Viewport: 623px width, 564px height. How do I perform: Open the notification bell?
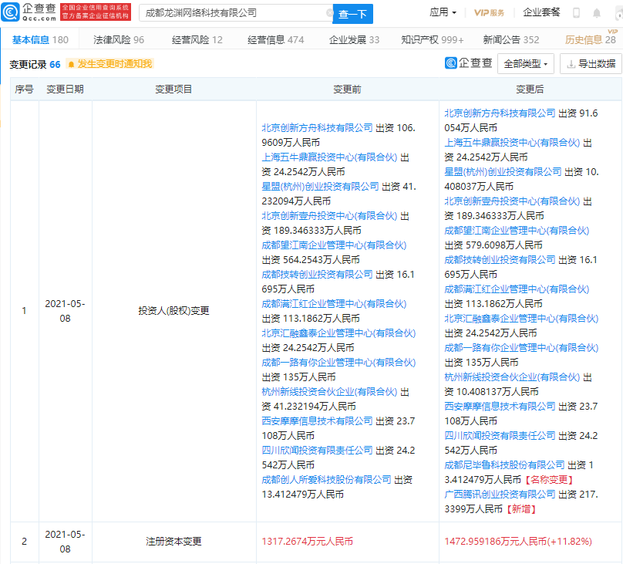597,13
